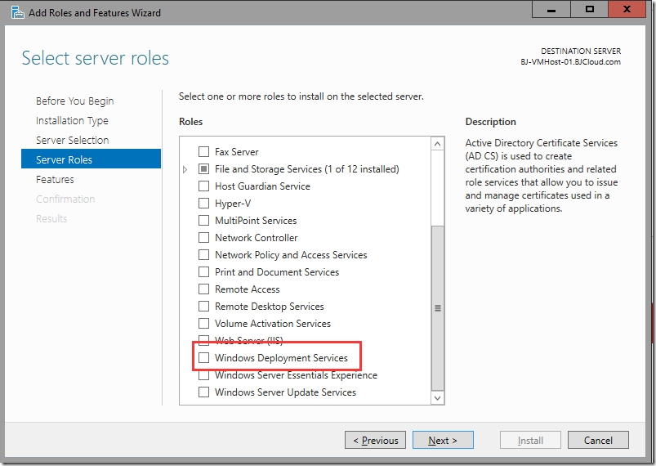
Task: Open the Installation Type step
Action: 72,120
